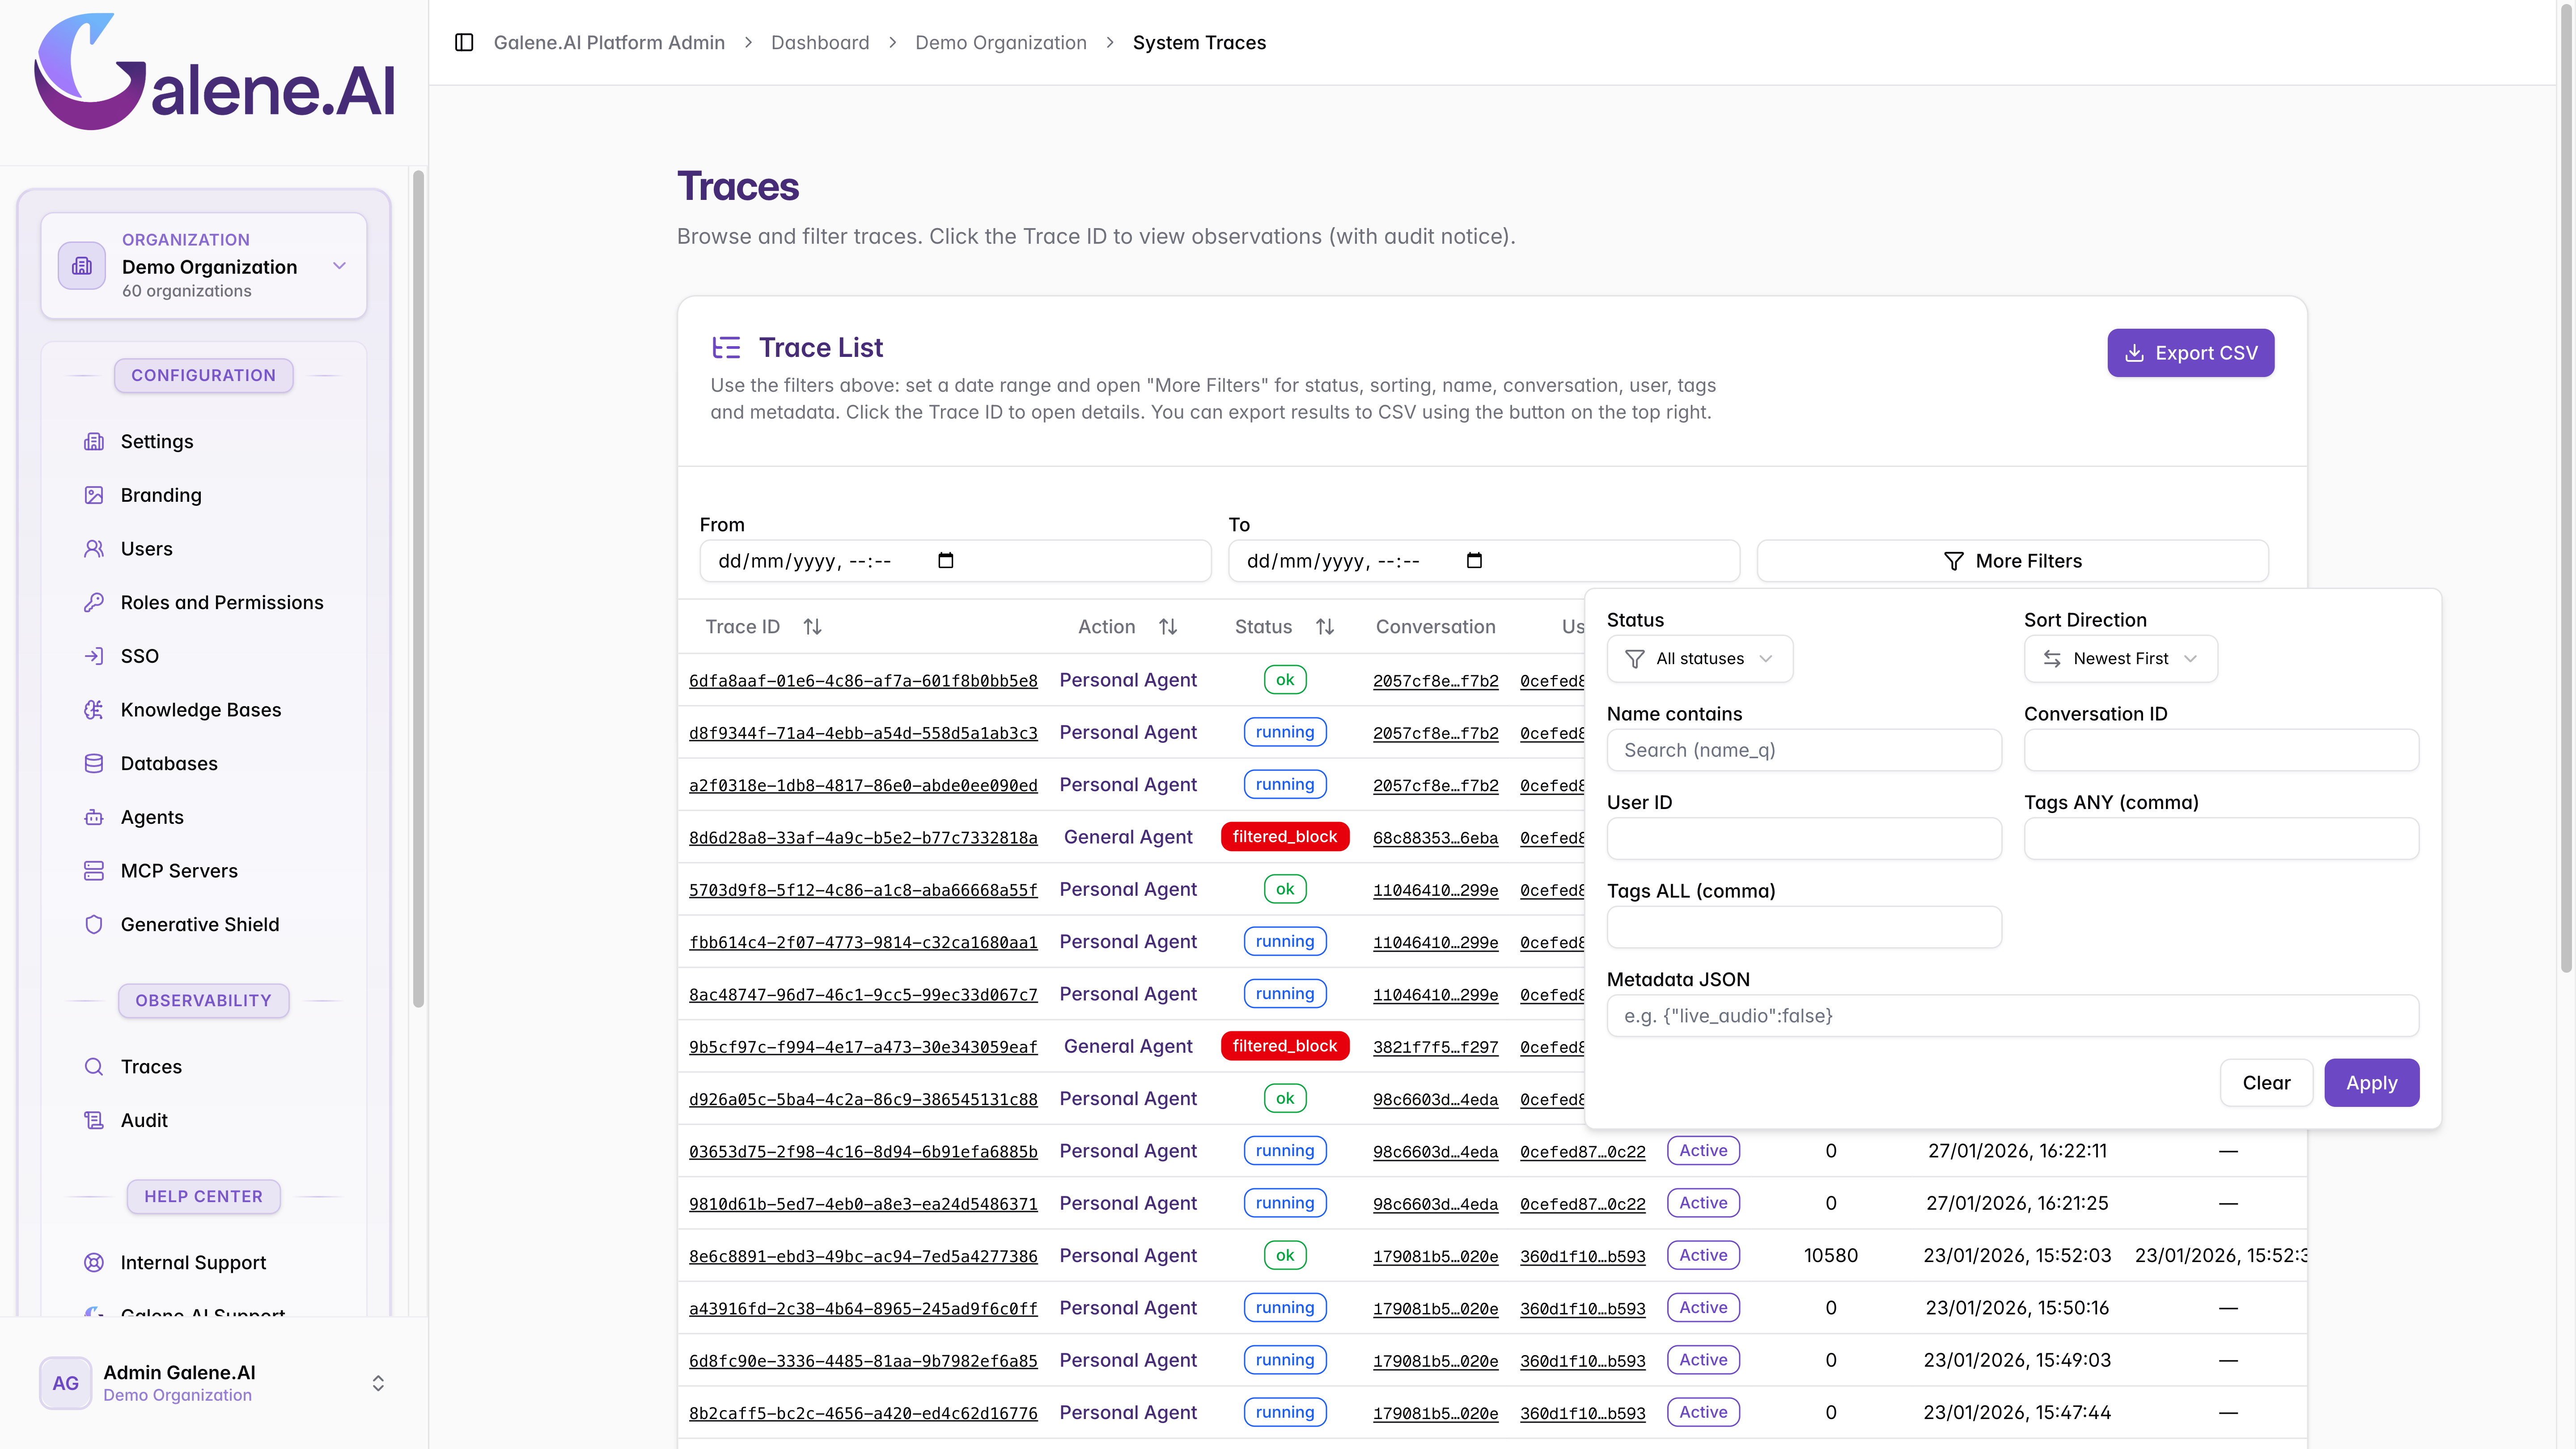Click the MCP Servers icon
Screen dimensions: 2576x1449
click(x=94, y=871)
